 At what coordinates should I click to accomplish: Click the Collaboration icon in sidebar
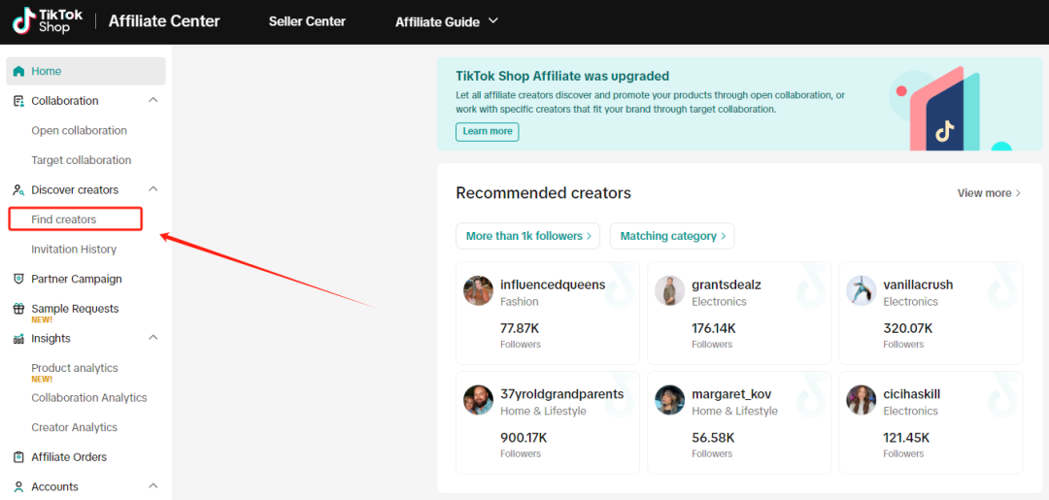pos(19,101)
